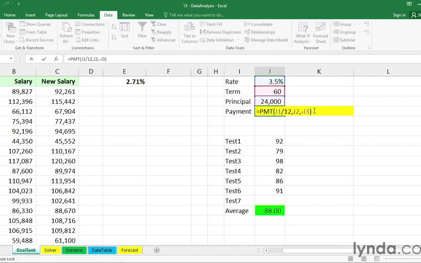
Task: Add a new sheet
Action: point(157,250)
